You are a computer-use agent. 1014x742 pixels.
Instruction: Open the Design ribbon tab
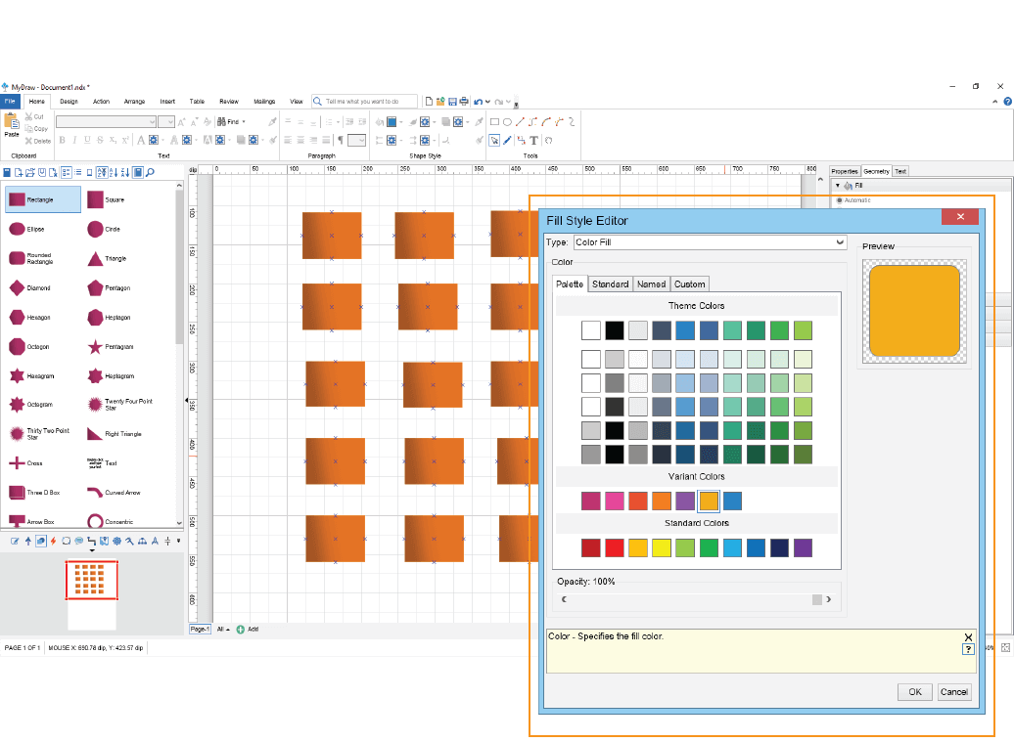tap(69, 101)
